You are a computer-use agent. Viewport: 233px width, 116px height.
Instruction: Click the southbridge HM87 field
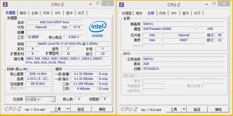pyautogui.click(x=184, y=40)
